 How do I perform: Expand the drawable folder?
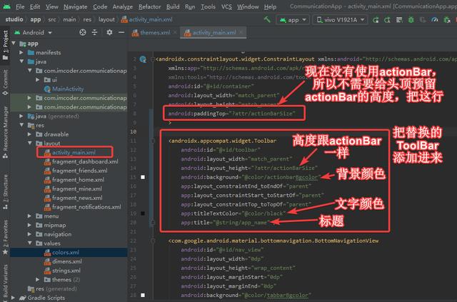pos(29,134)
